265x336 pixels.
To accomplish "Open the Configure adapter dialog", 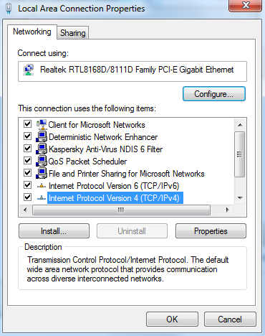I will point(214,94).
